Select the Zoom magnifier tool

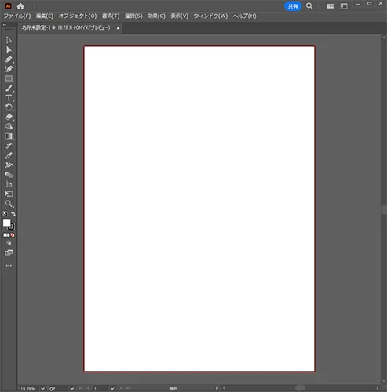coord(9,204)
